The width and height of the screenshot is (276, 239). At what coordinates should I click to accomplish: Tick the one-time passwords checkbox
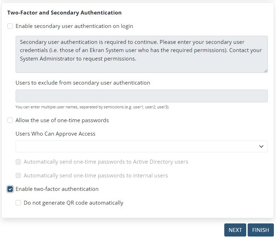[x=10, y=120]
